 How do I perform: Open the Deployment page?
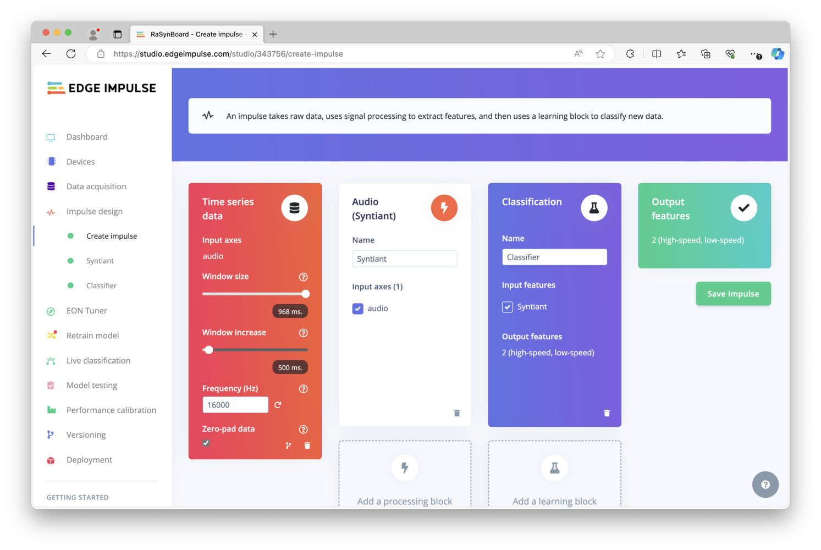[x=89, y=460]
